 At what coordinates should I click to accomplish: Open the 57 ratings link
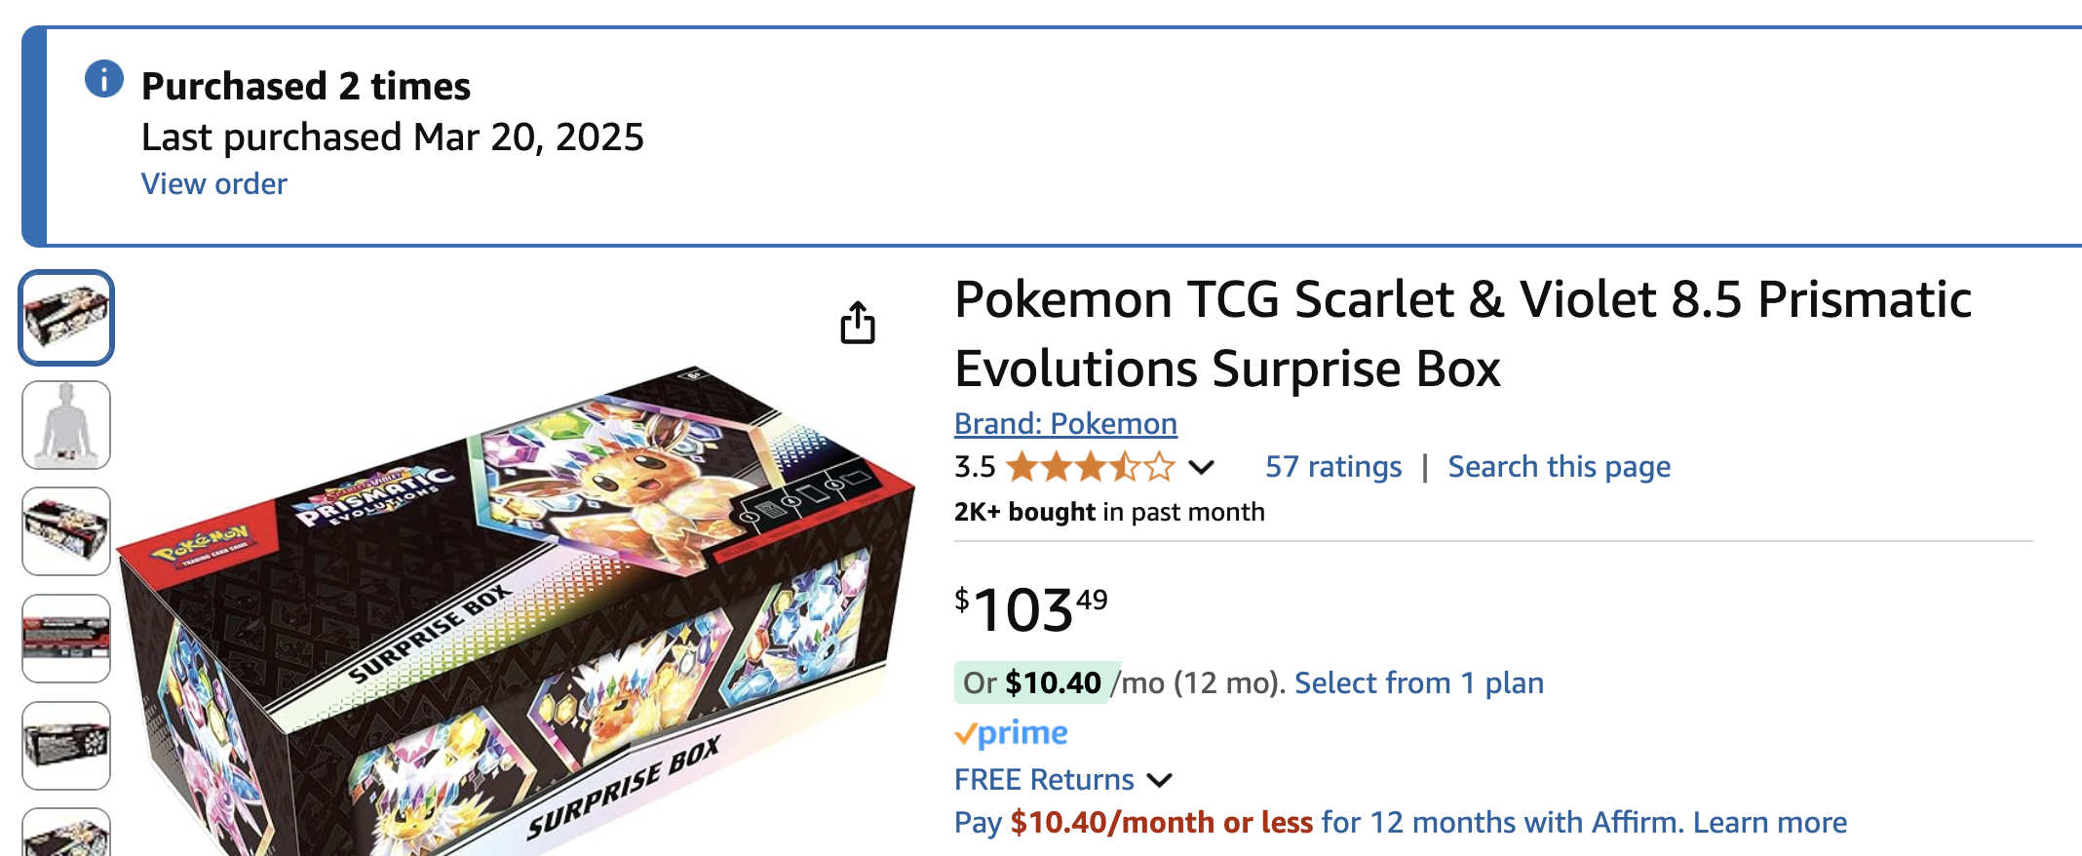point(1332,467)
